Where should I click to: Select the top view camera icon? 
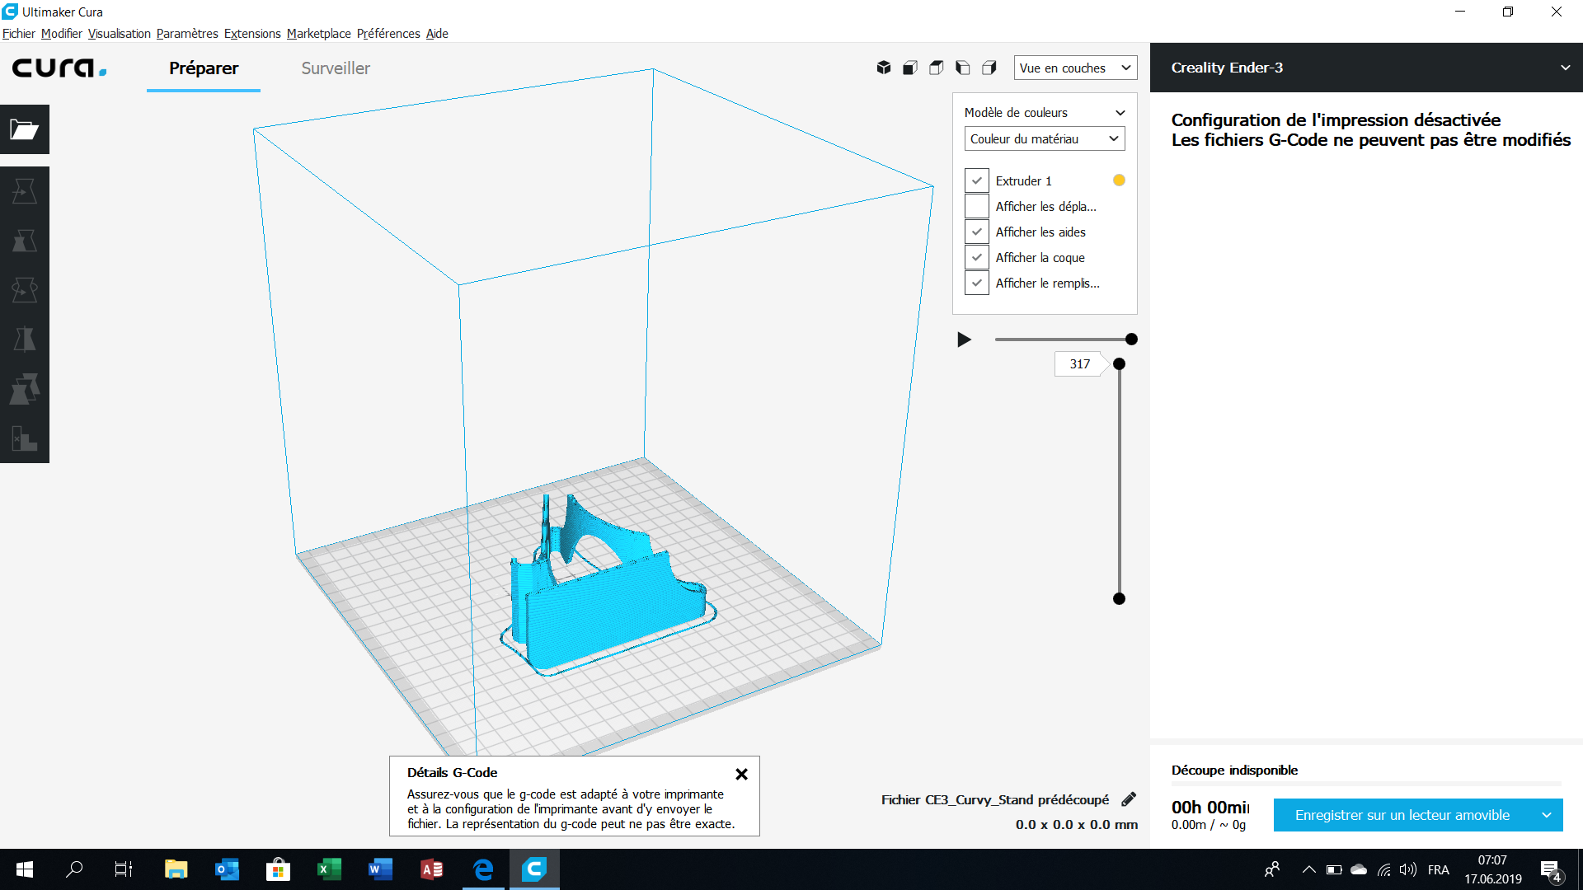(x=936, y=68)
